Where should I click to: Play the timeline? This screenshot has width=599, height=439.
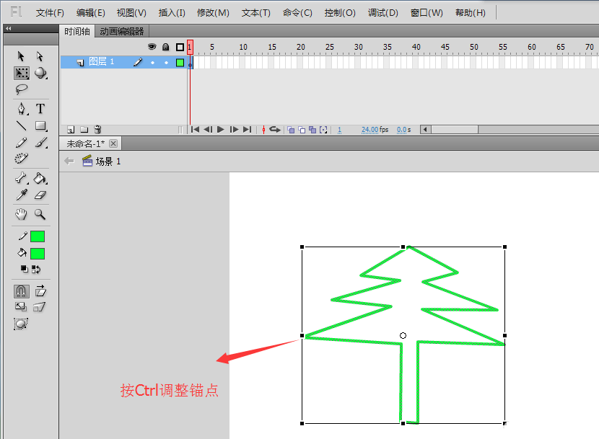click(x=220, y=130)
